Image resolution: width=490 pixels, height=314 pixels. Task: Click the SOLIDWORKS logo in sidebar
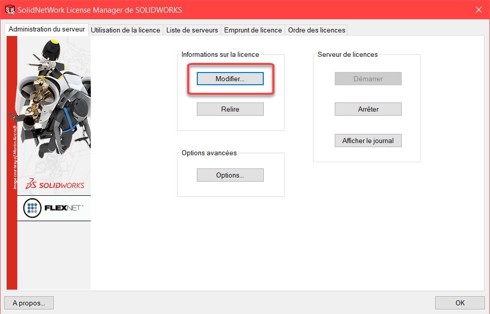tap(55, 184)
